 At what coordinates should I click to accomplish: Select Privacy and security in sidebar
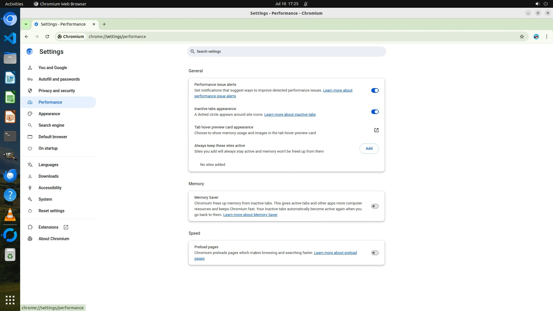point(56,91)
